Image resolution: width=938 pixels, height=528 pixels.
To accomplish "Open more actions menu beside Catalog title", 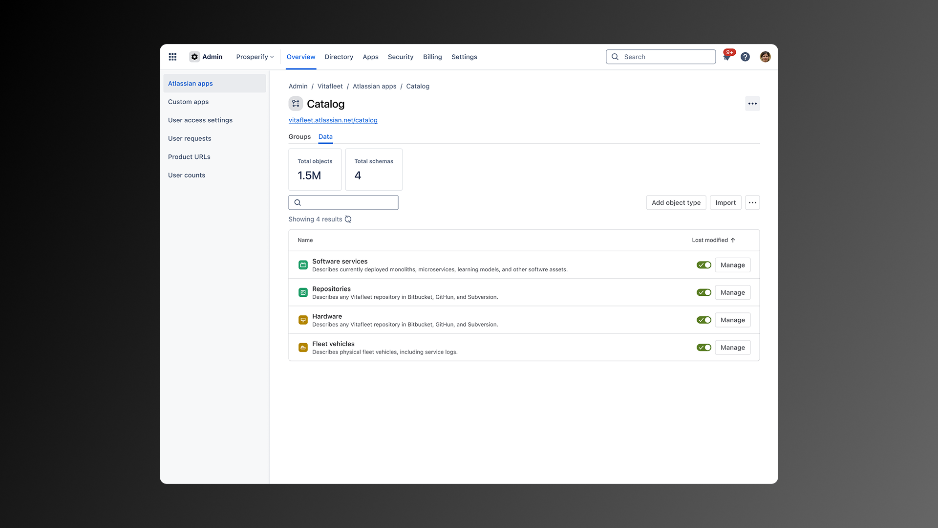I will coord(752,104).
